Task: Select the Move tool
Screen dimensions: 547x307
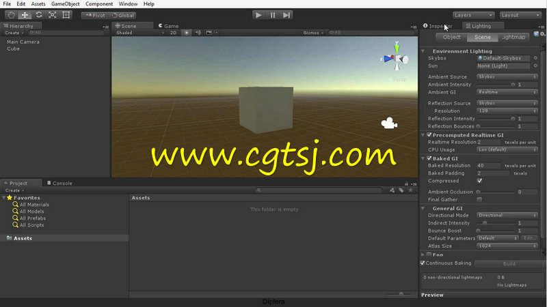Action: (25, 15)
